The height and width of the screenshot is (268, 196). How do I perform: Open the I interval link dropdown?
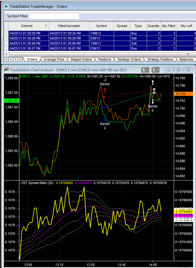coord(156,70)
